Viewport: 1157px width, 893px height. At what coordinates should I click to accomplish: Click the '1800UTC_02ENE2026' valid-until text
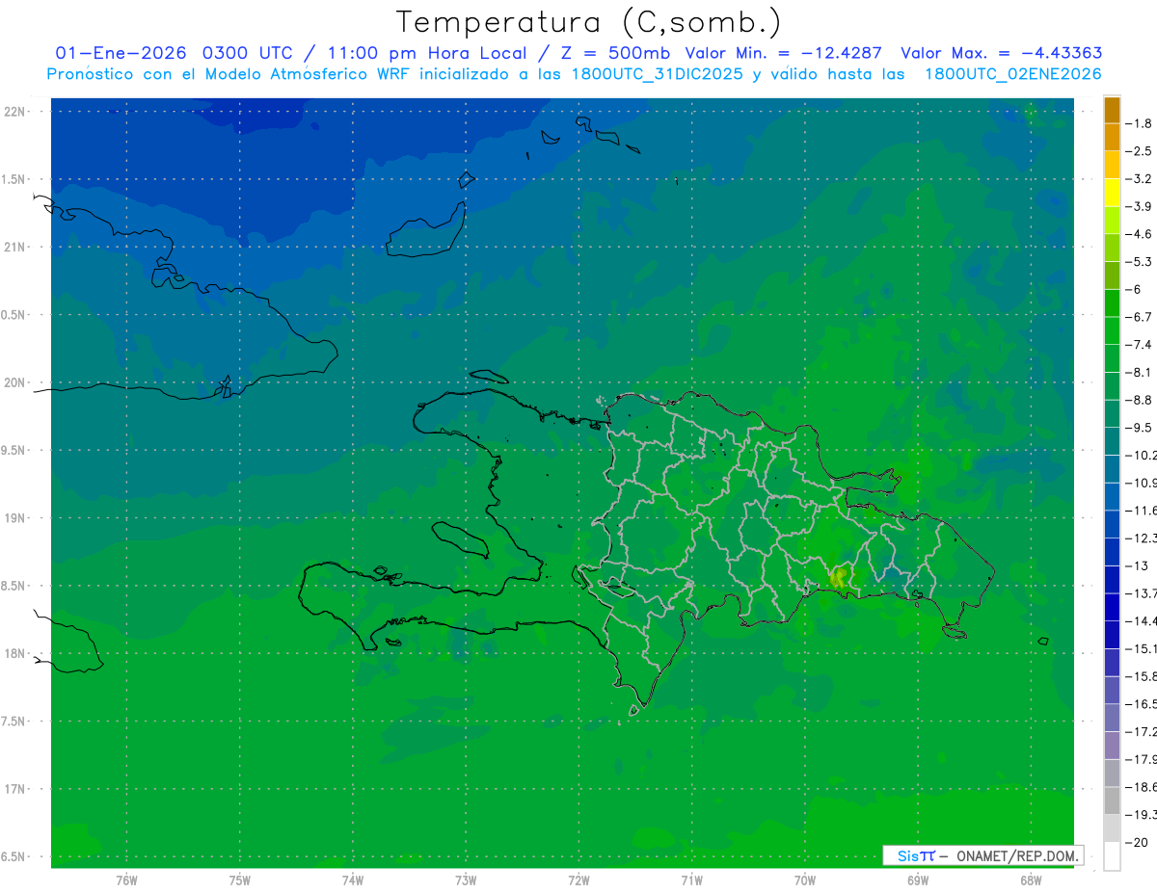1012,74
